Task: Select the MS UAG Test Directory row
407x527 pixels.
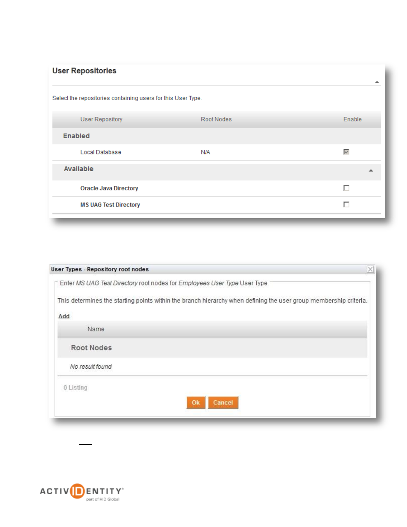Action: point(216,205)
